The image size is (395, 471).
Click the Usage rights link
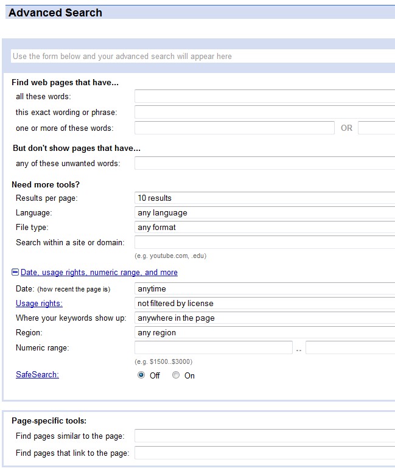click(x=39, y=304)
